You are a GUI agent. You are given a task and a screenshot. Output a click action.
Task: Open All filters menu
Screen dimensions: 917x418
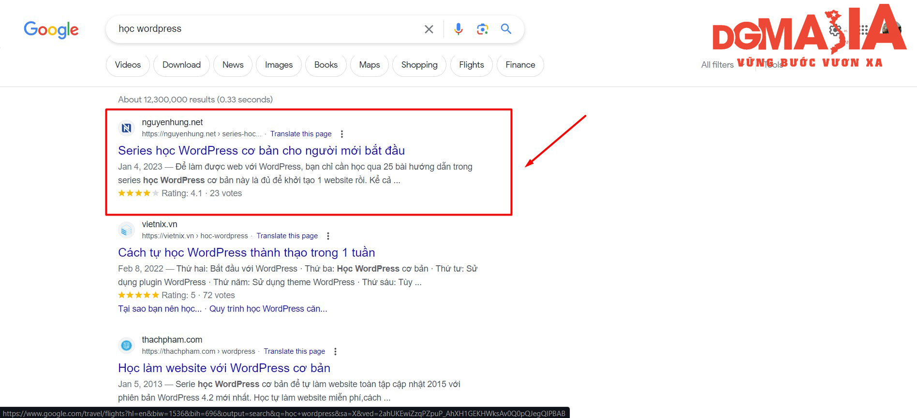717,65
